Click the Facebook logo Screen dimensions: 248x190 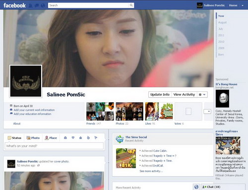click(14, 5)
